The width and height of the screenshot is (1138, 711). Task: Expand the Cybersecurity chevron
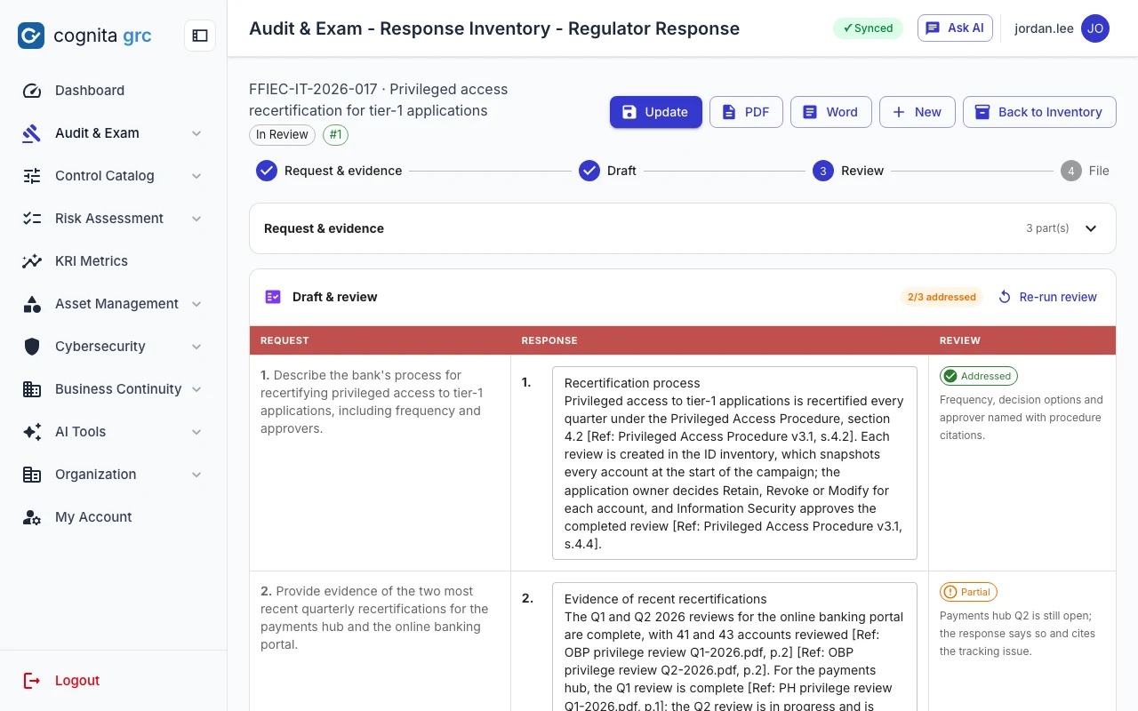(196, 347)
